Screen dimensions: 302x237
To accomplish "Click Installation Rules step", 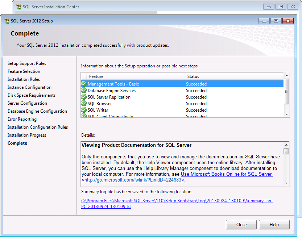I will (24, 79).
